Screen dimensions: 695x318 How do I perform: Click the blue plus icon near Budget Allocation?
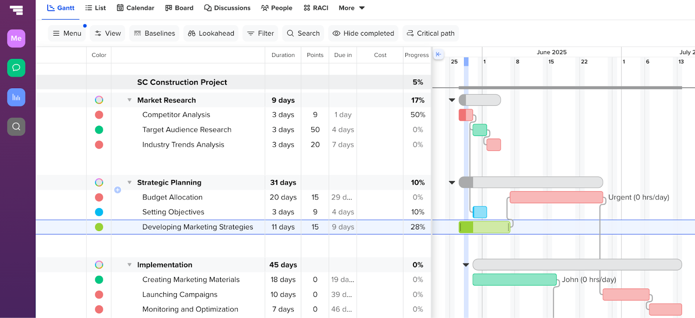point(118,190)
